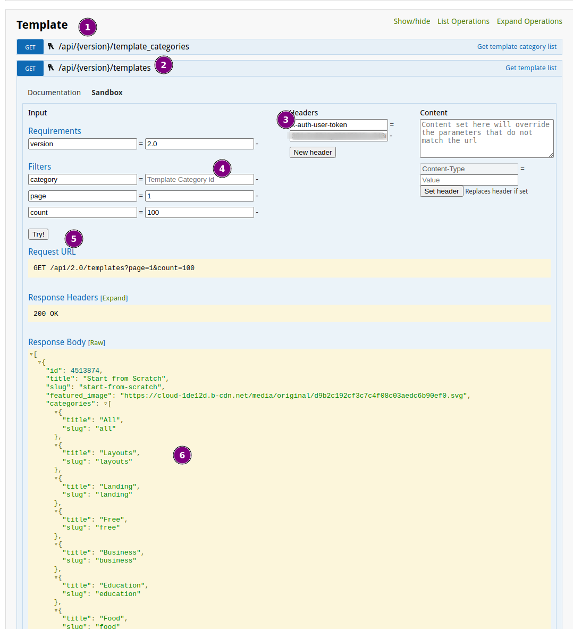The height and width of the screenshot is (629, 573).
Task: Collapse the root JSON array triangle
Action: point(31,354)
